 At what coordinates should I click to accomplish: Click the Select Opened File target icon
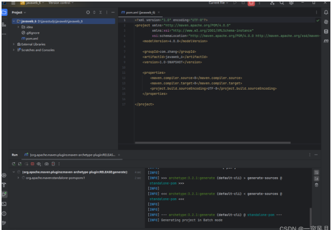coord(88,12)
